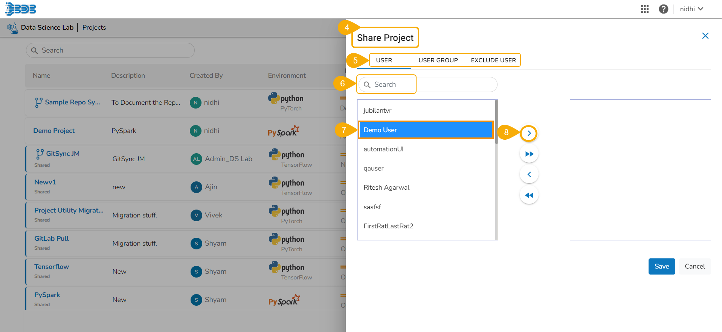Cancel the Share Project dialog

click(x=695, y=266)
